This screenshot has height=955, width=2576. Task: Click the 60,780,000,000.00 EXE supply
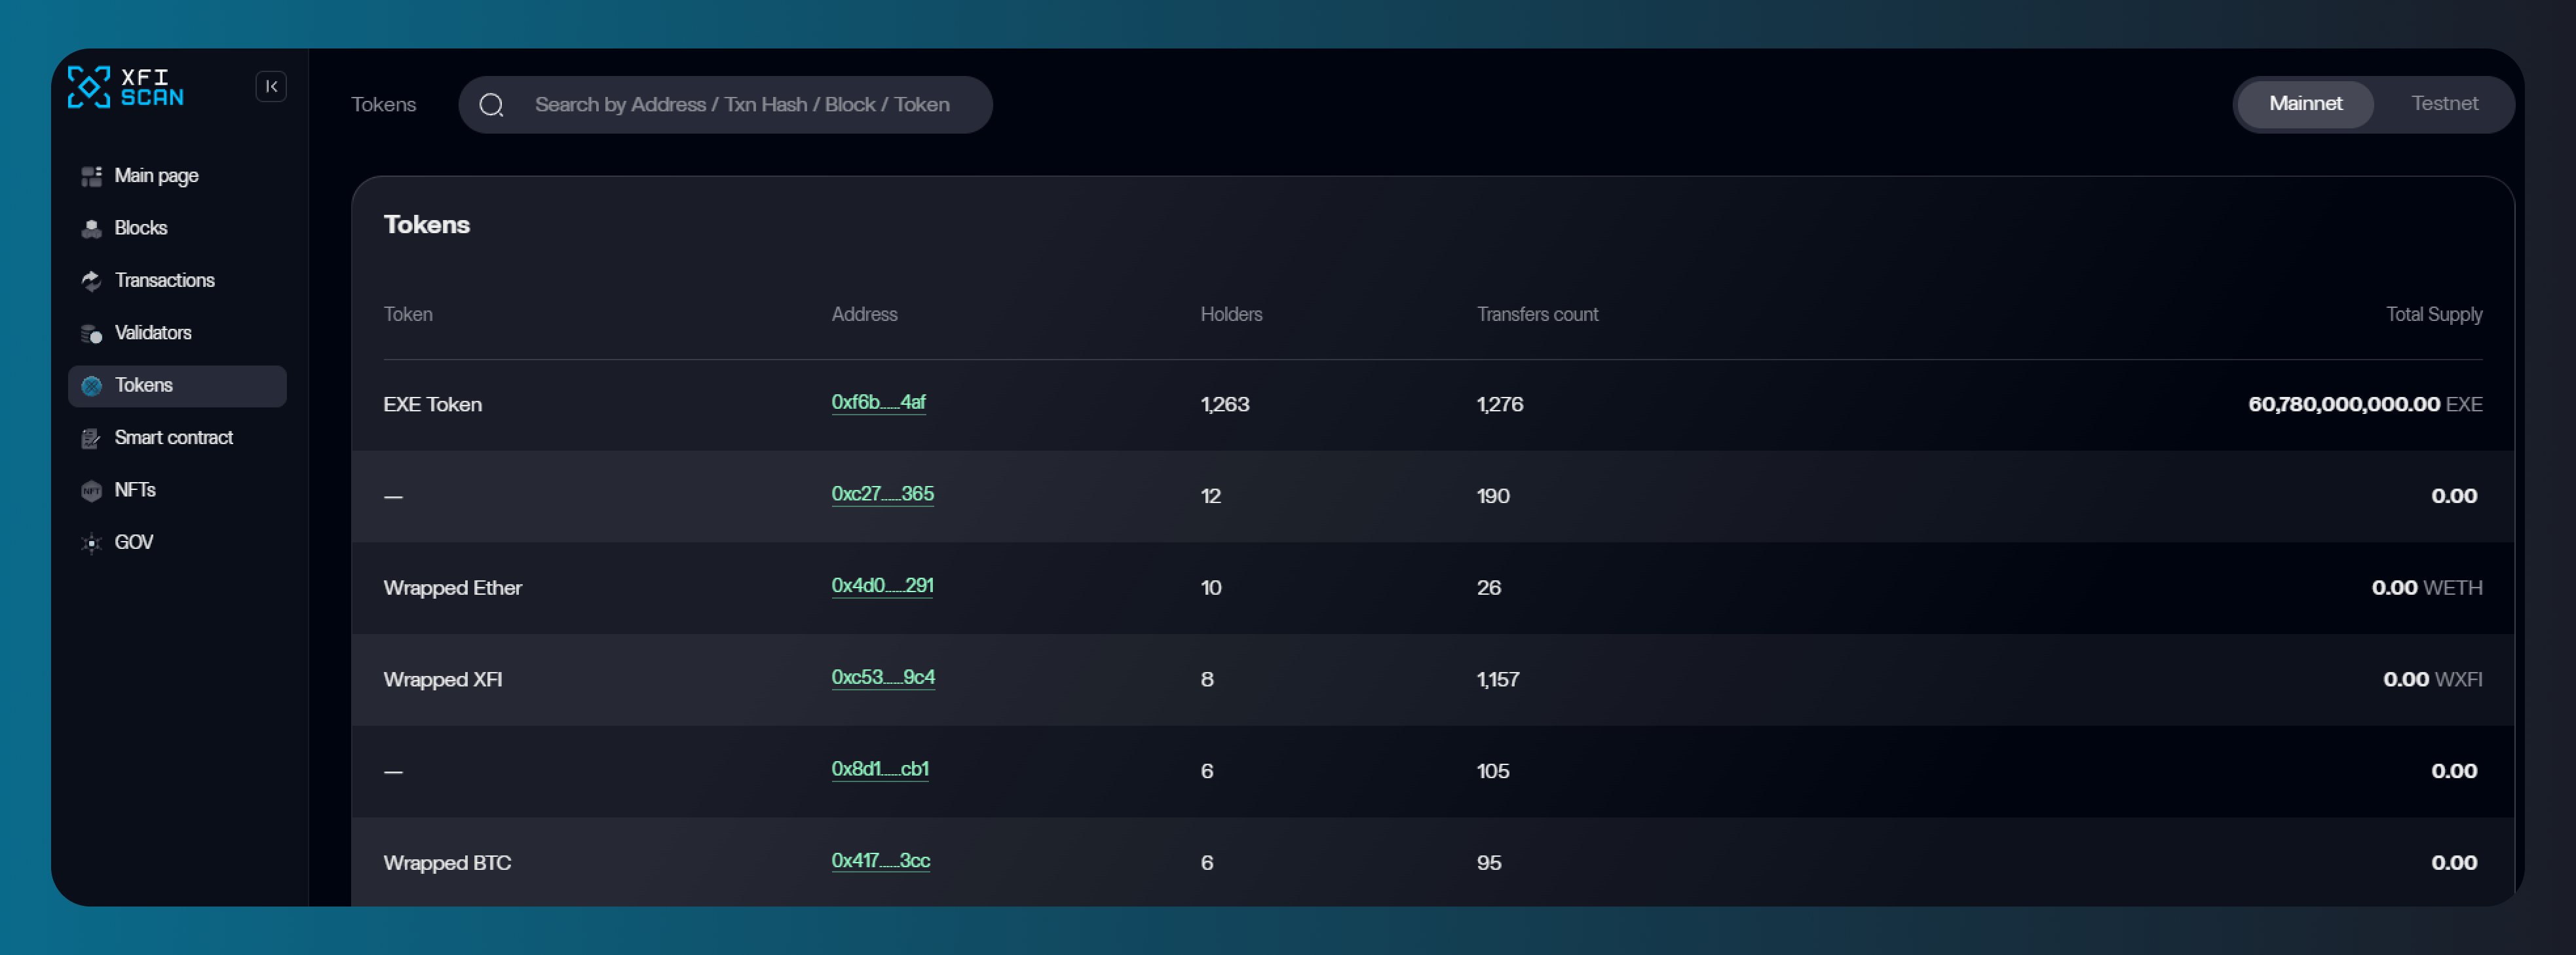tap(2365, 404)
